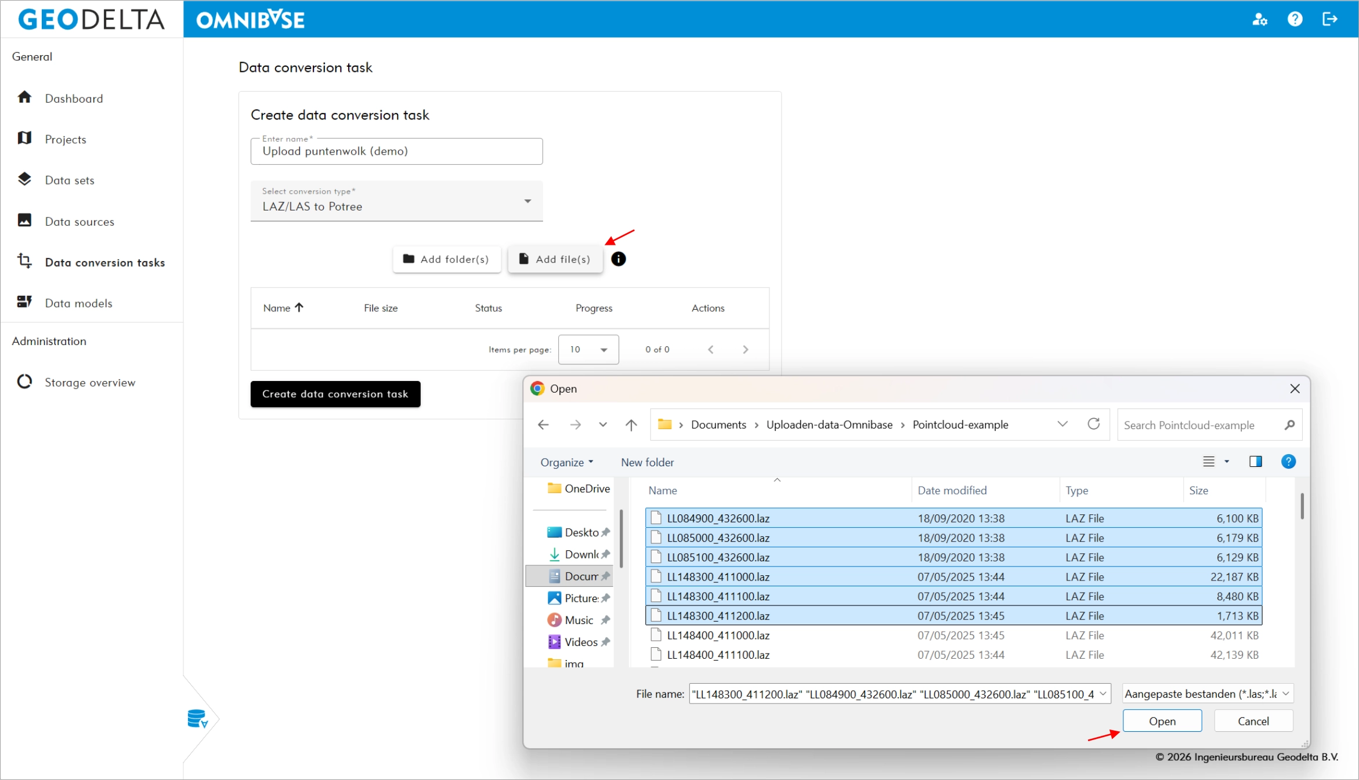The height and width of the screenshot is (780, 1359).
Task: Open user settings icon in top bar
Action: 1259,19
